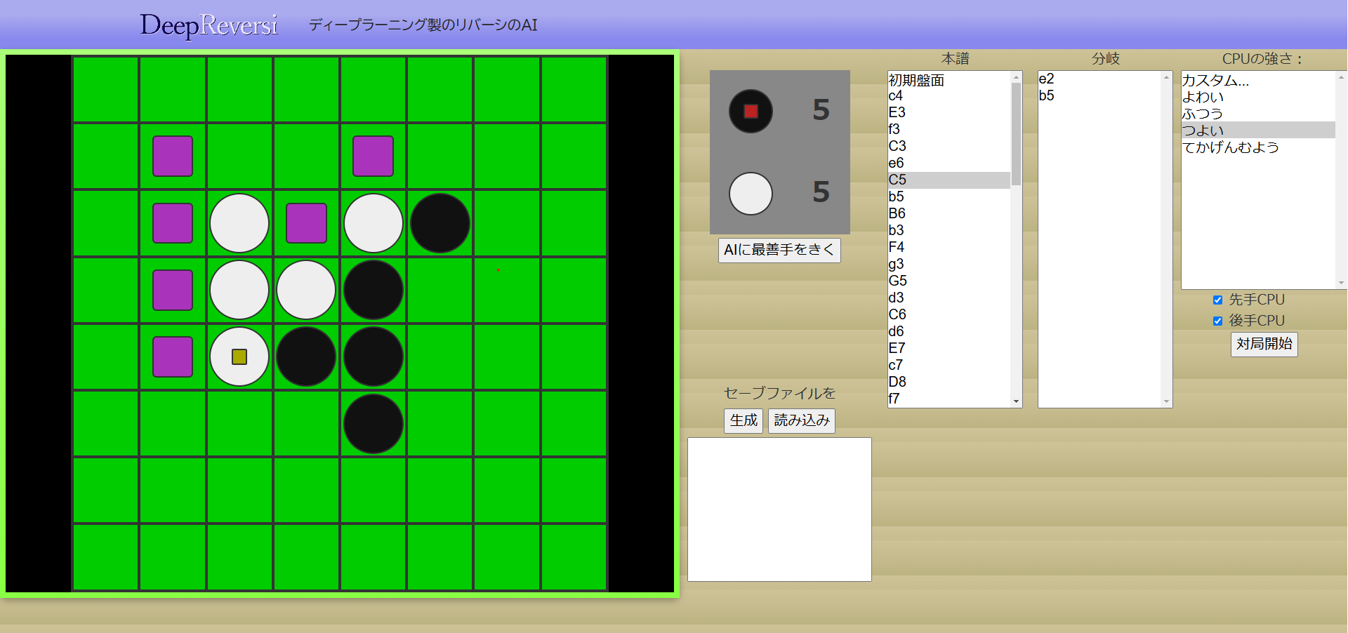Click the move record list up arrow
1348x633 pixels.
(x=1016, y=76)
